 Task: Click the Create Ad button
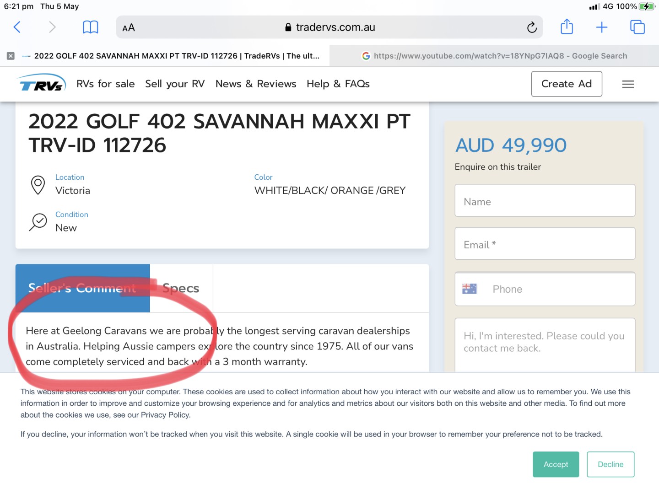pyautogui.click(x=566, y=84)
